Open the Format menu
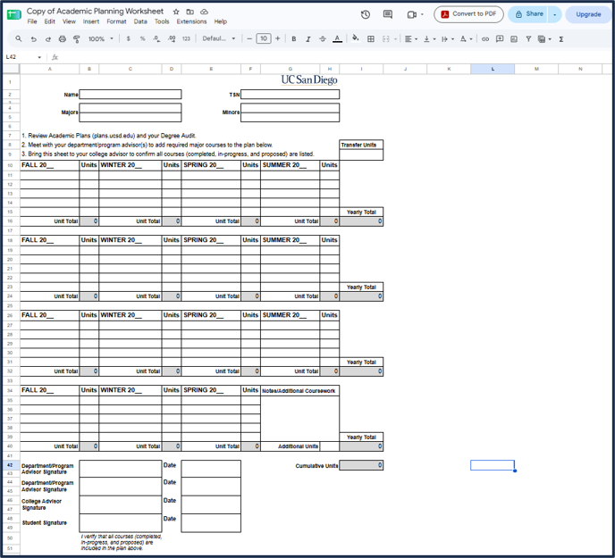The width and height of the screenshot is (615, 558). (116, 21)
